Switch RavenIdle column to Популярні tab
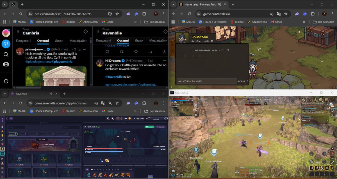Screen dimensions: 337x179 (103, 41)
